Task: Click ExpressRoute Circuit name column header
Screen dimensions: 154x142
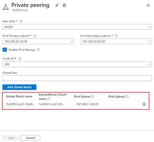Action: [x=53, y=96]
